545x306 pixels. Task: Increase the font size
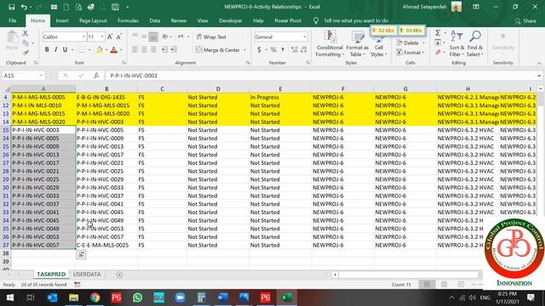[x=110, y=37]
